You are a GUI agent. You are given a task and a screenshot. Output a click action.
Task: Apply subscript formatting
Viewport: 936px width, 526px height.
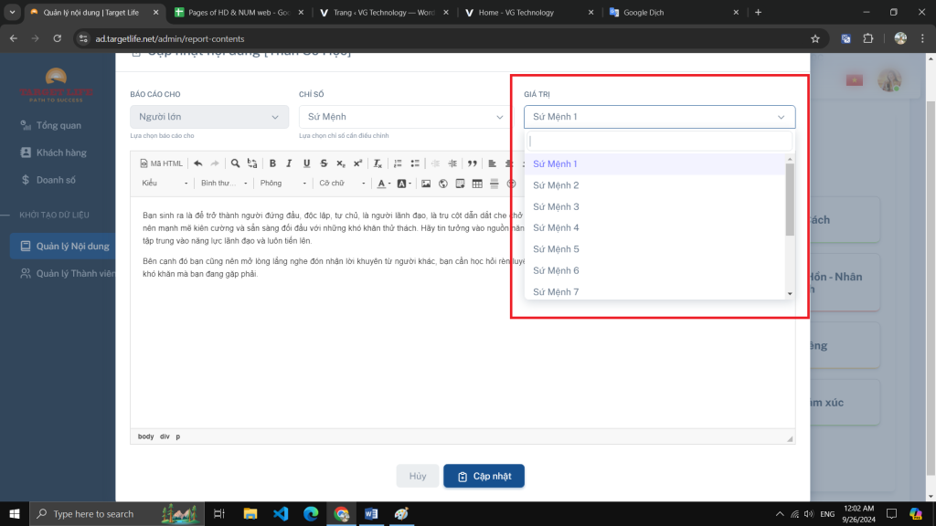pyautogui.click(x=341, y=163)
